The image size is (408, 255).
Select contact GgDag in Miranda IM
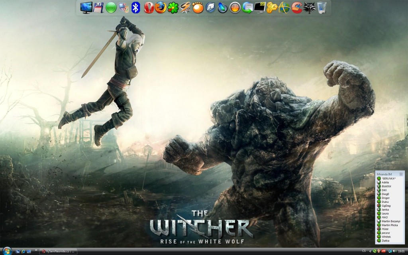tap(390, 206)
